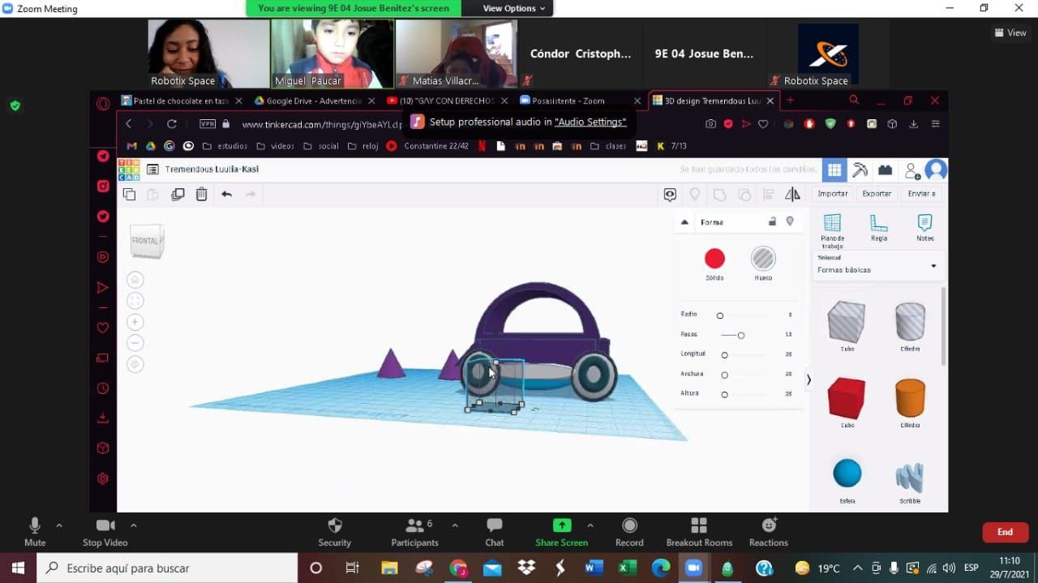Switch to the Google Drive browser tab
This screenshot has height=583, width=1038.
click(x=307, y=101)
